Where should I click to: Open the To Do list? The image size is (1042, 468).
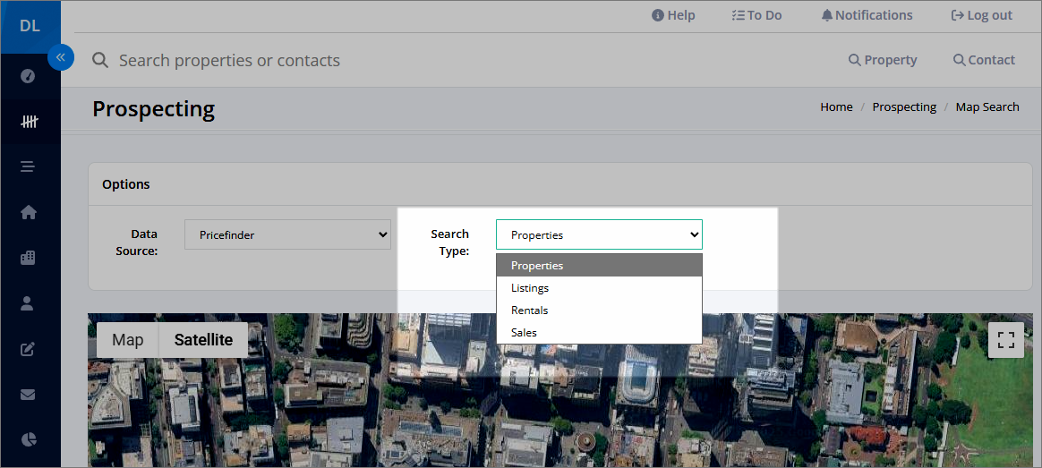click(756, 15)
